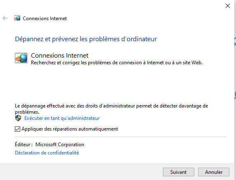The image size is (236, 180).
Task: Click the 'Connexions Internet' window title text
Action: (45, 19)
